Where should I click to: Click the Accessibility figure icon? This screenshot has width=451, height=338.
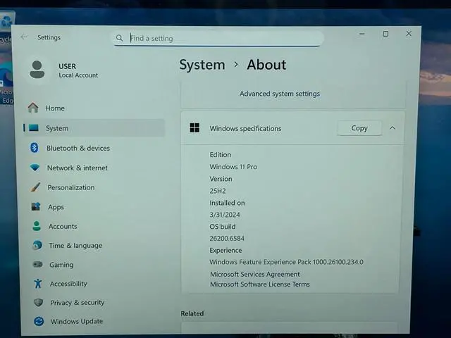pos(37,283)
